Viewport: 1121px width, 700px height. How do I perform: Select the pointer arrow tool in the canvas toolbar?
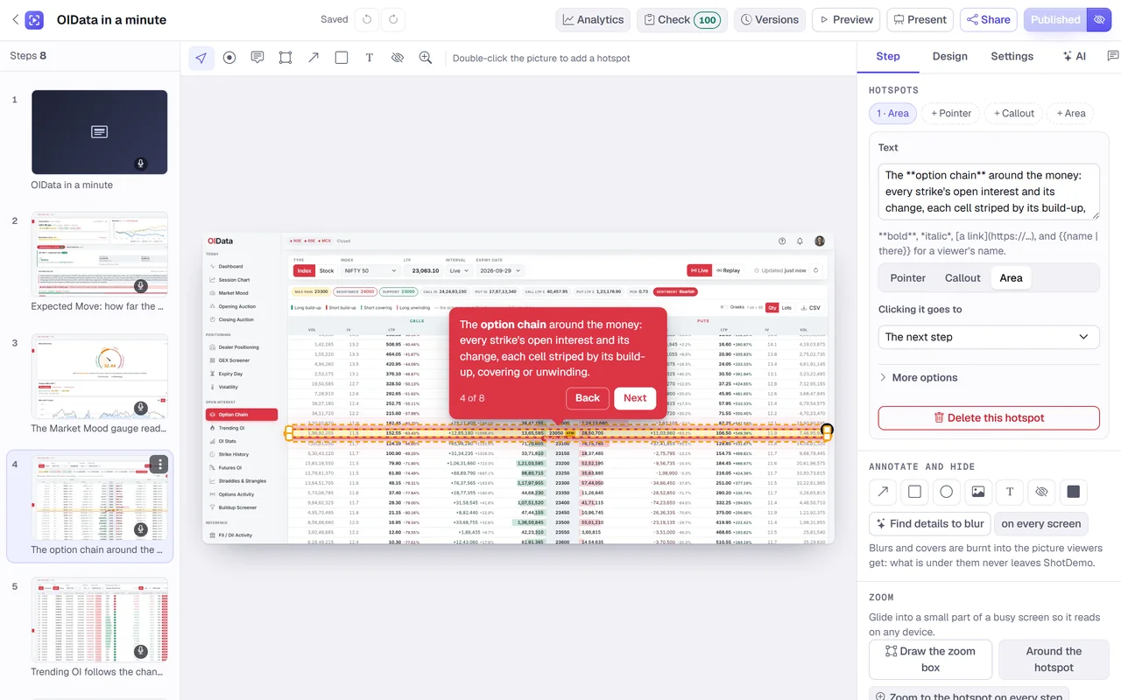pos(201,58)
